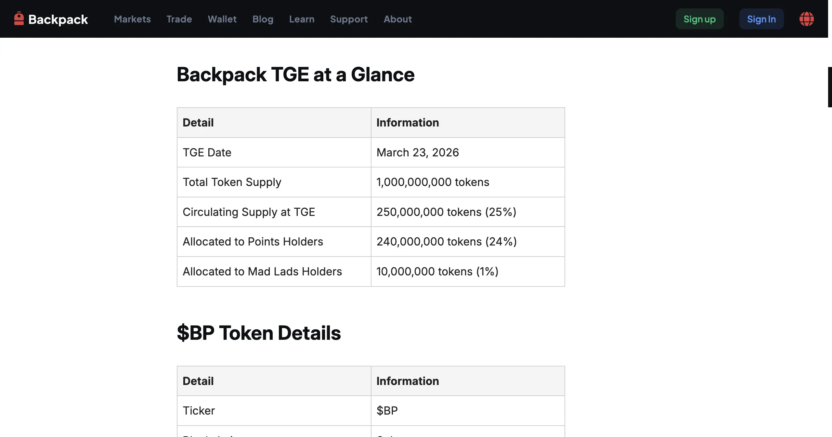The image size is (832, 437).
Task: Select Support in the top navigation
Action: tap(349, 19)
